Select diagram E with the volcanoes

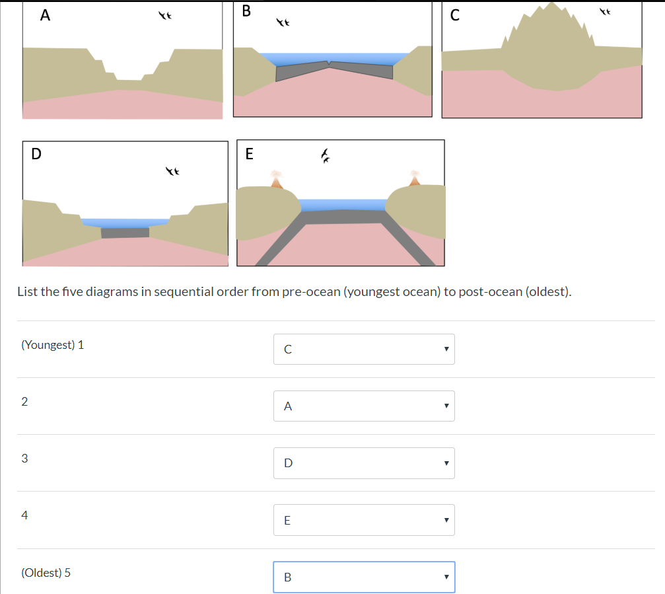point(340,203)
